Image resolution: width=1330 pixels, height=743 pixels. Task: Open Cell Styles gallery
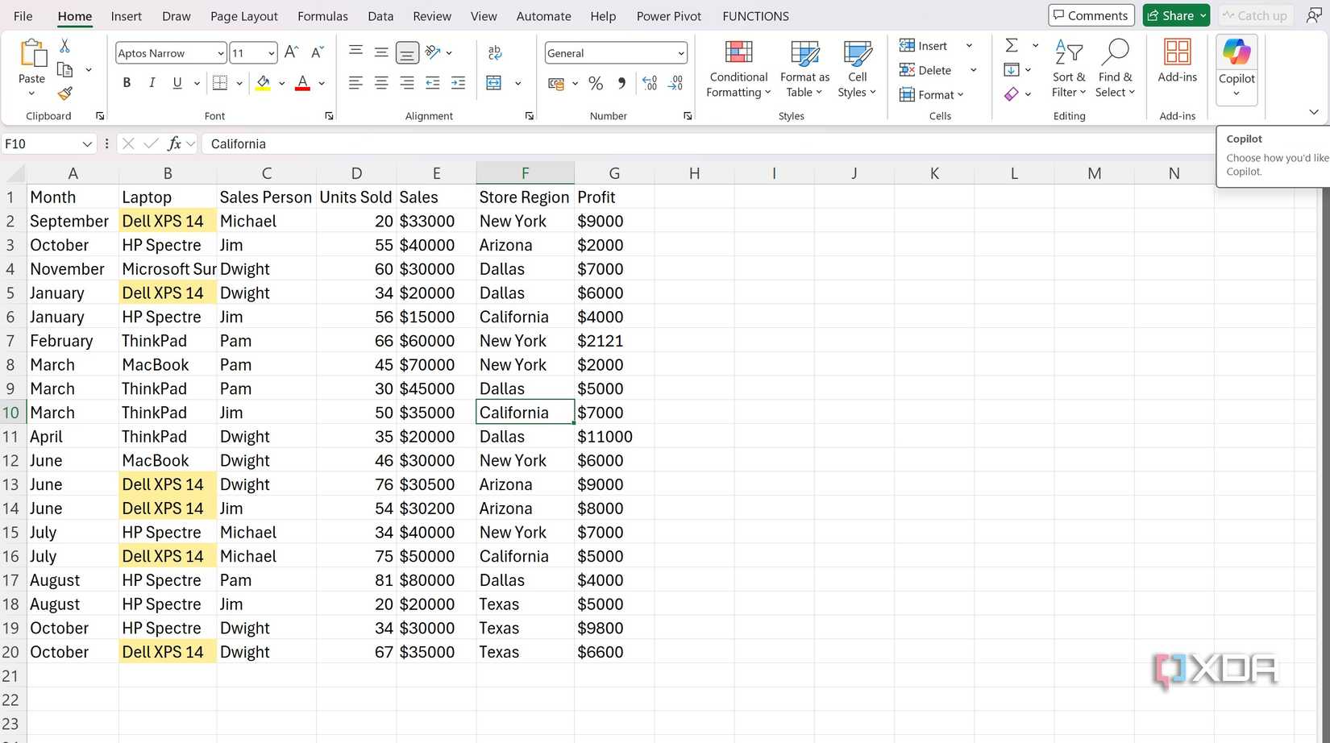(x=856, y=68)
